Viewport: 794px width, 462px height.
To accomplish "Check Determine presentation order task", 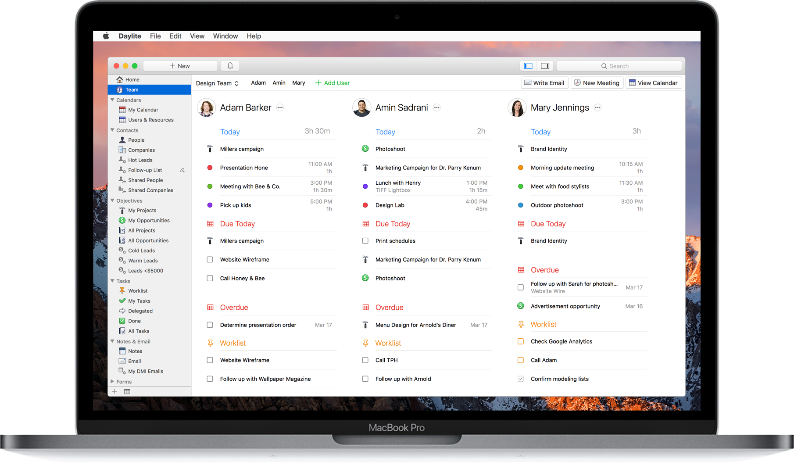I will coord(210,325).
